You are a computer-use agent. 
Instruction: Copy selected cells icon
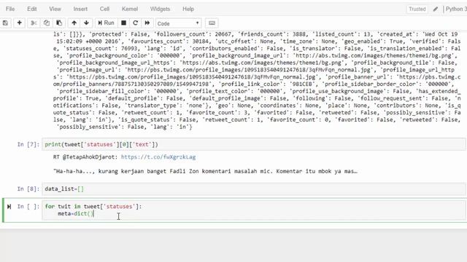tap(47, 23)
